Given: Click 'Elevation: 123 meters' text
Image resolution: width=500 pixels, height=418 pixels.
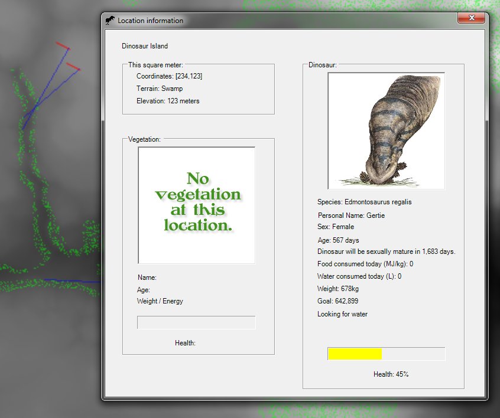Looking at the screenshot, I should [168, 101].
